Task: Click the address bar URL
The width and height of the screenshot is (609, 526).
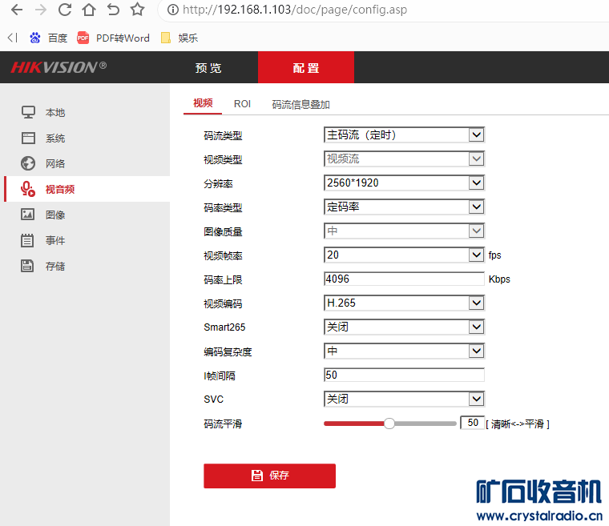Action: [x=295, y=10]
